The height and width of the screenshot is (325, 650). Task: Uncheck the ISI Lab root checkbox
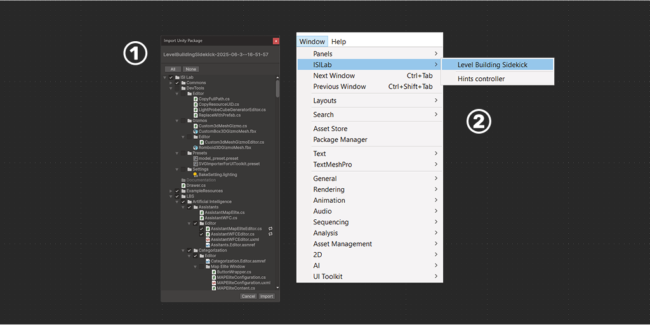(171, 77)
